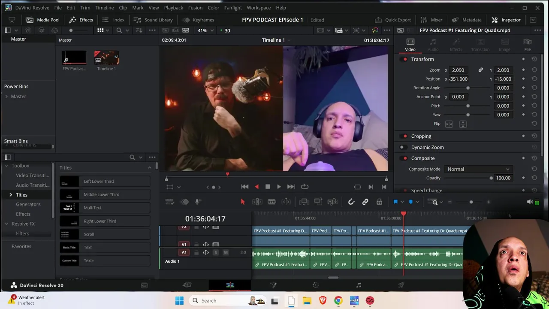Toggle Loop playback in viewer transport

pos(305,187)
